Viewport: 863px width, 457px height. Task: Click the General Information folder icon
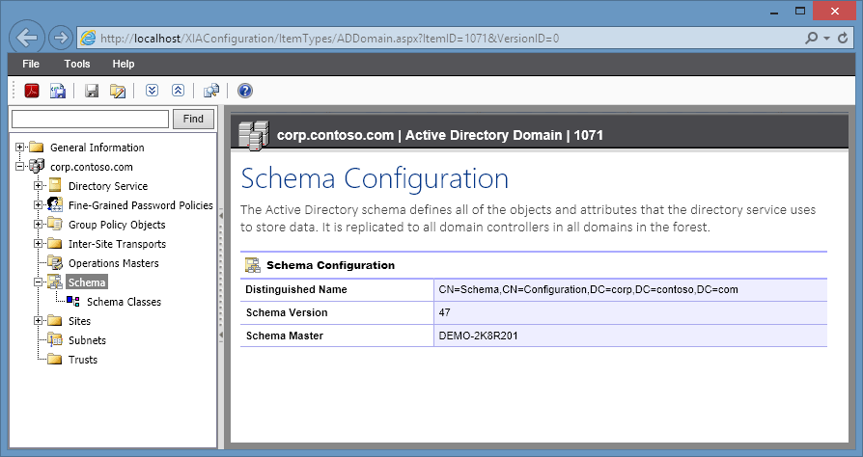point(37,147)
